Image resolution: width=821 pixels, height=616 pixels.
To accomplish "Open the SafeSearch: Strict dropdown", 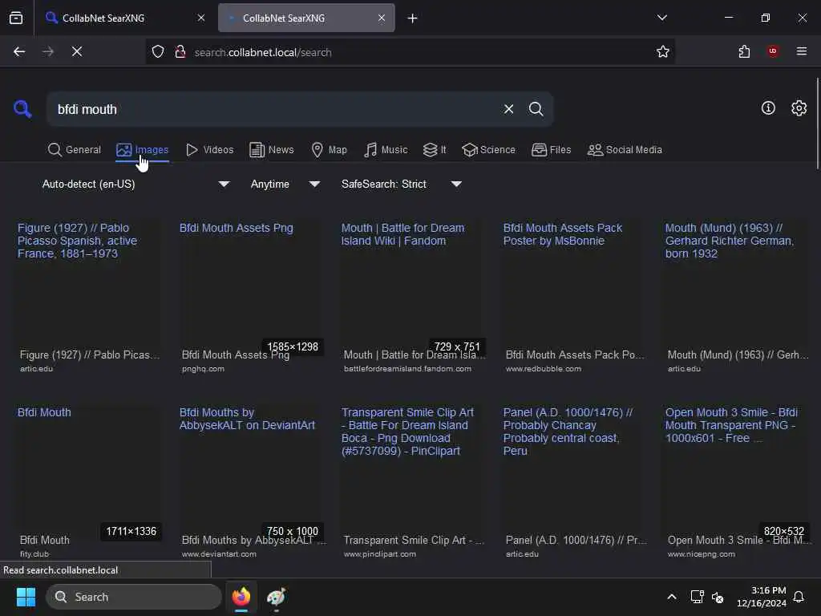I will (402, 184).
